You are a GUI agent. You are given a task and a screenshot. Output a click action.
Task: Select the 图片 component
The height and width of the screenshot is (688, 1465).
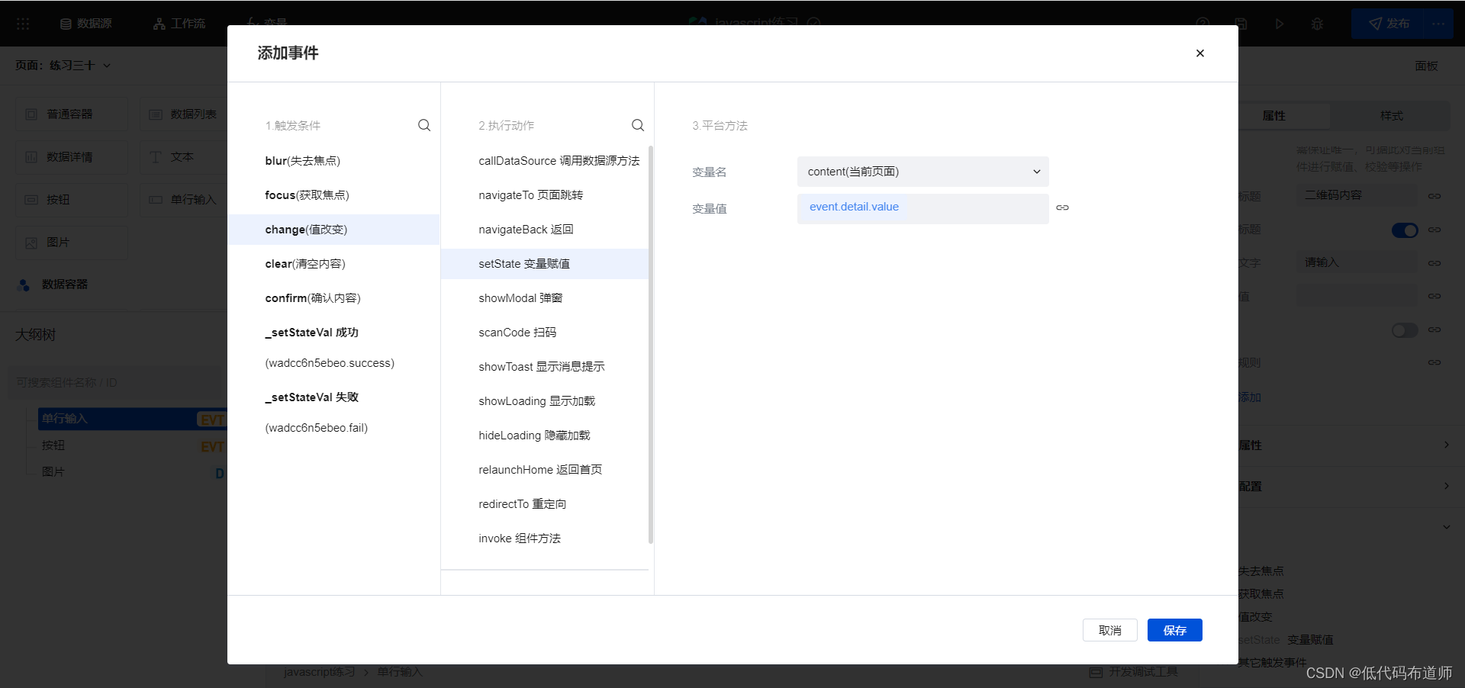click(x=72, y=243)
